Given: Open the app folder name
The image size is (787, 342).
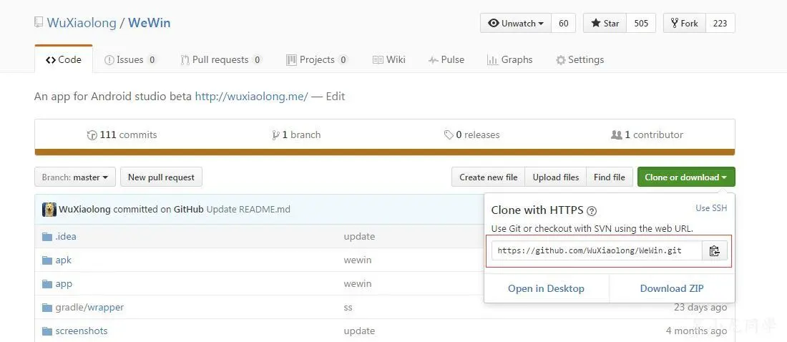Looking at the screenshot, I should point(64,284).
